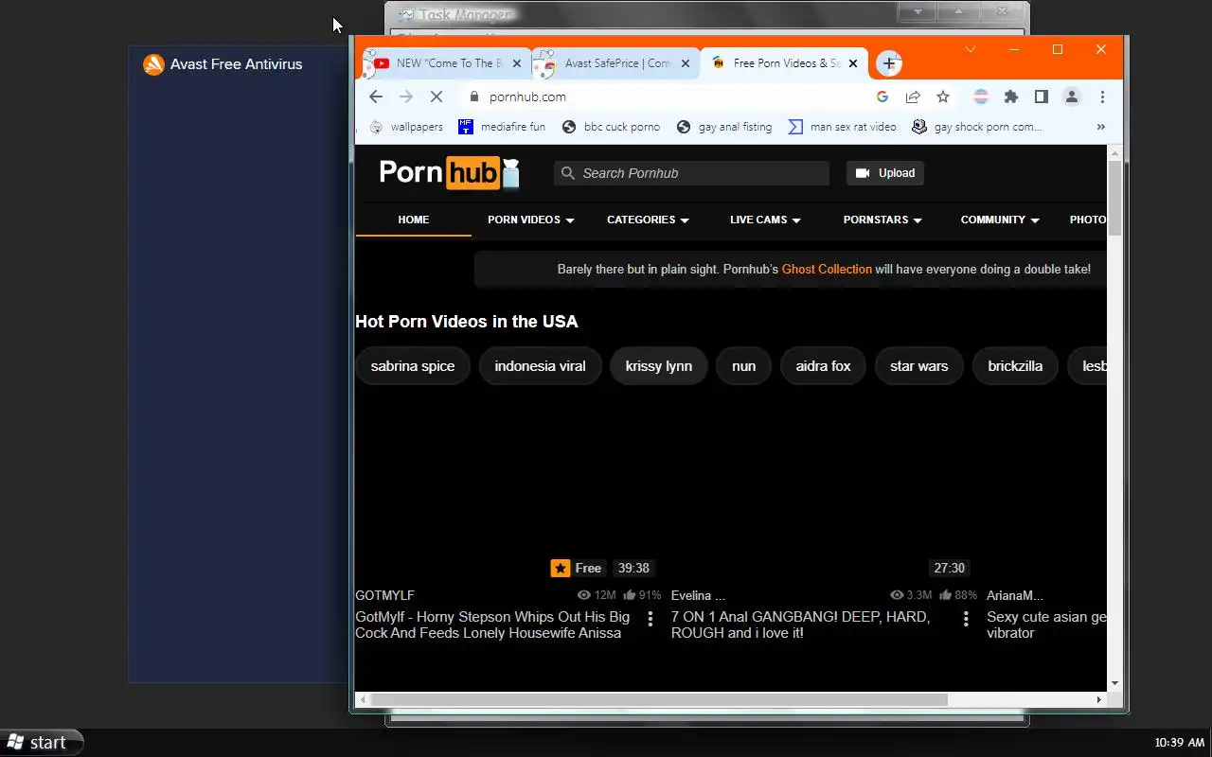Bookmark this page with the star icon
Viewport: 1212px width, 757px height.
[943, 97]
